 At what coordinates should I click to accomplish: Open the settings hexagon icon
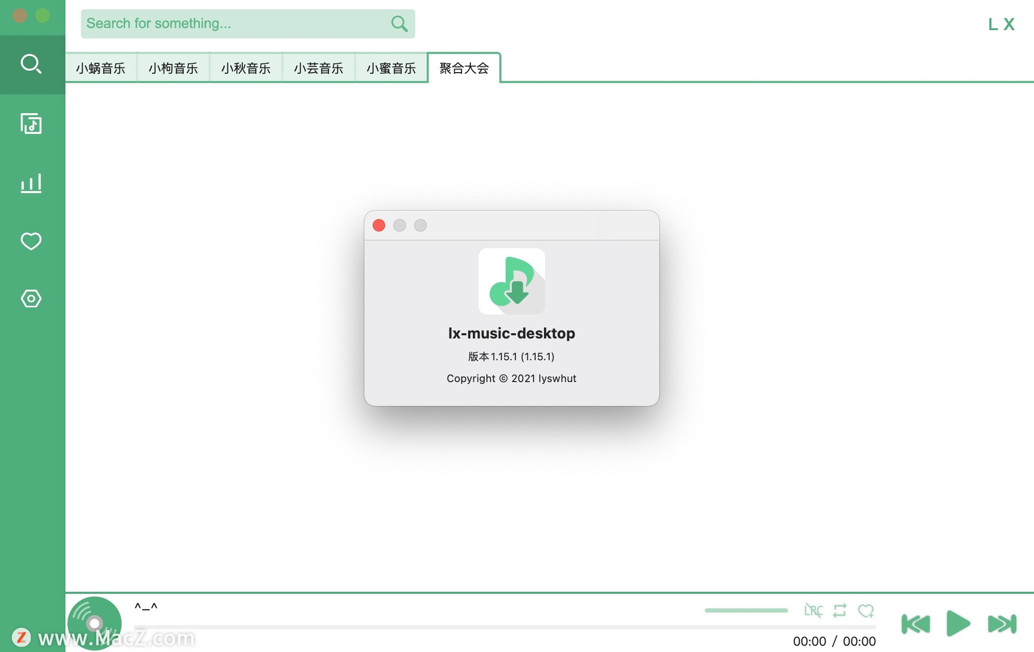tap(31, 298)
